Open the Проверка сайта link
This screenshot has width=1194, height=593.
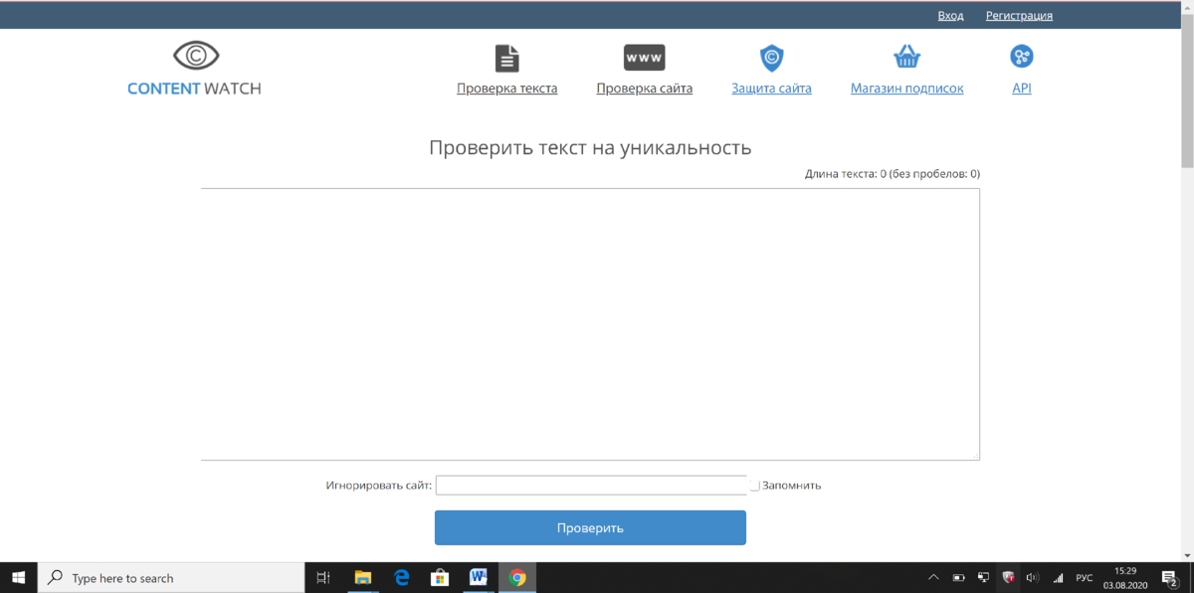click(x=645, y=89)
